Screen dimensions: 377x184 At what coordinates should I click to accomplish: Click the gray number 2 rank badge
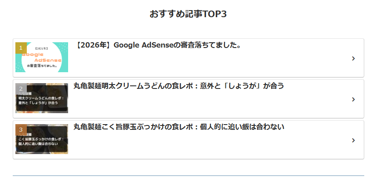pos(21,89)
